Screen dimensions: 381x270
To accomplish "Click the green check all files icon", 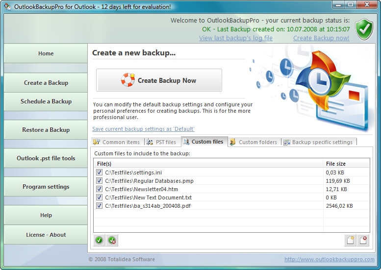I will [99, 240].
